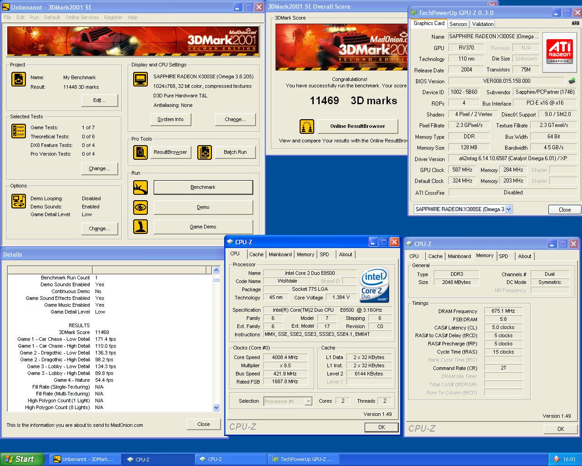Click the Online ResultBrowser button
This screenshot has width=582, height=466.
357,126
